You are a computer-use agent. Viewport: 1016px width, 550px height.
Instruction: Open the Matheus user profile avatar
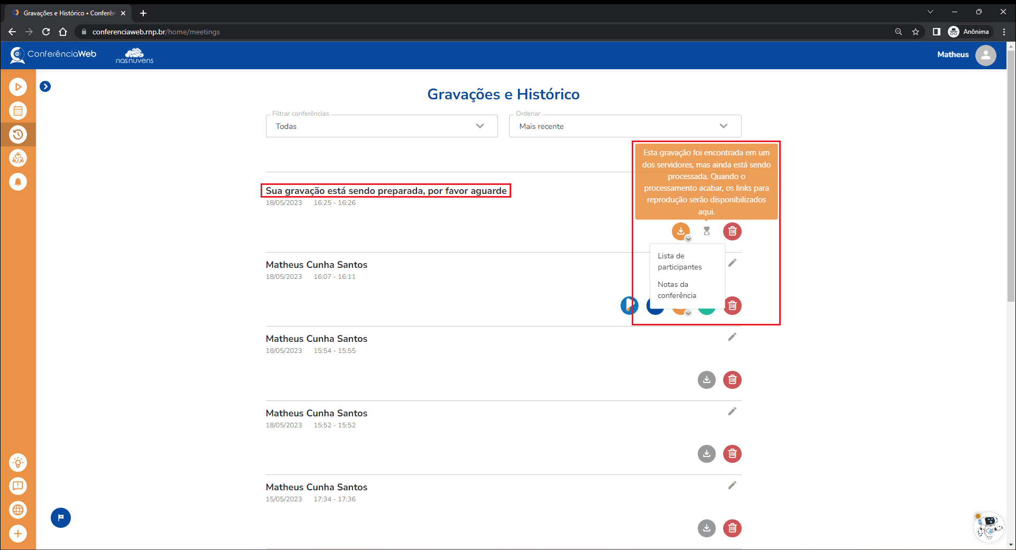(985, 55)
